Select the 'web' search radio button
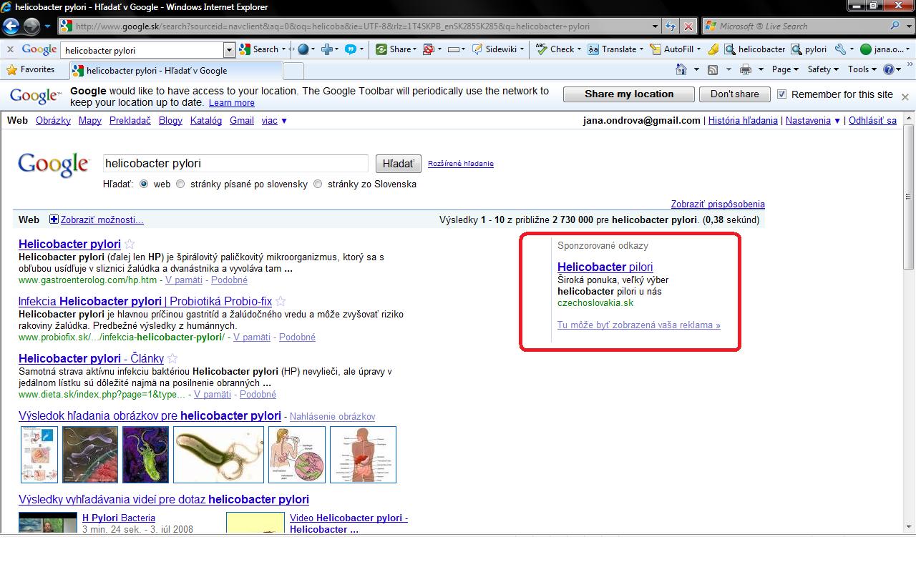This screenshot has width=916, height=572. pos(144,184)
